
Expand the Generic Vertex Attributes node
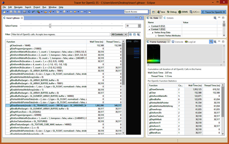click(156, 36)
